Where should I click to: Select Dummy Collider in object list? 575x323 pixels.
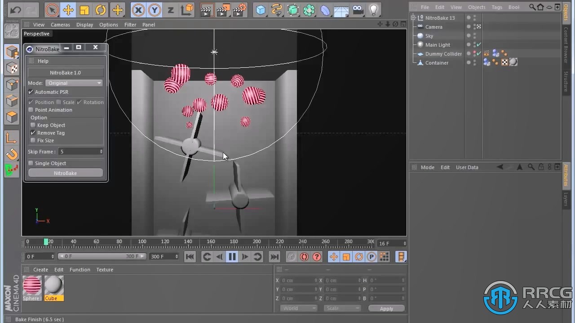[443, 54]
